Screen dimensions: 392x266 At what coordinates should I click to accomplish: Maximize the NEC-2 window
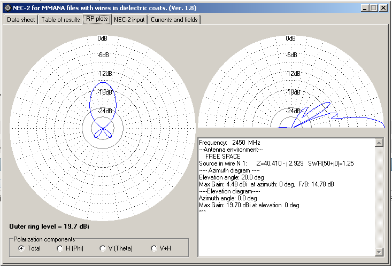tap(373, 8)
